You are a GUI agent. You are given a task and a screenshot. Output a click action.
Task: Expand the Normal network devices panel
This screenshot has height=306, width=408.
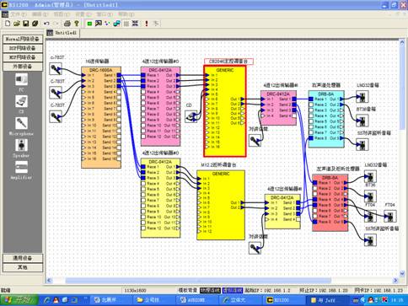[x=23, y=39]
